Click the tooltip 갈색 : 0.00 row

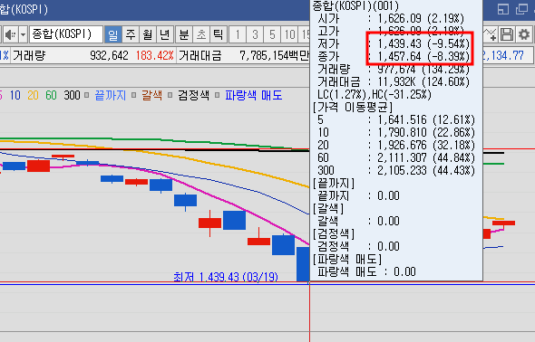pyautogui.click(x=358, y=221)
